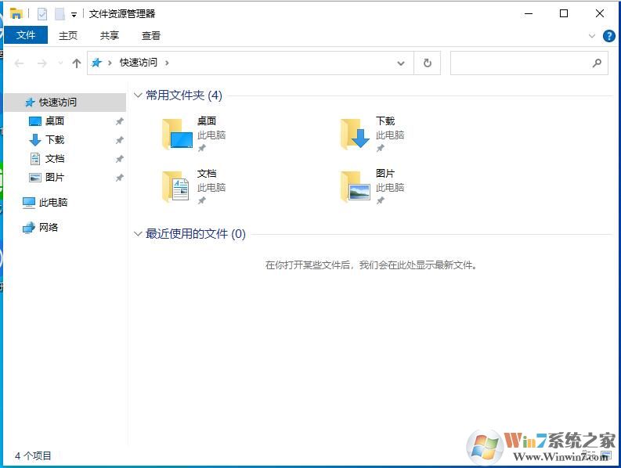Viewport: 621px width, 468px height.
Task: Click the File Explorer title bar icon
Action: click(x=16, y=13)
